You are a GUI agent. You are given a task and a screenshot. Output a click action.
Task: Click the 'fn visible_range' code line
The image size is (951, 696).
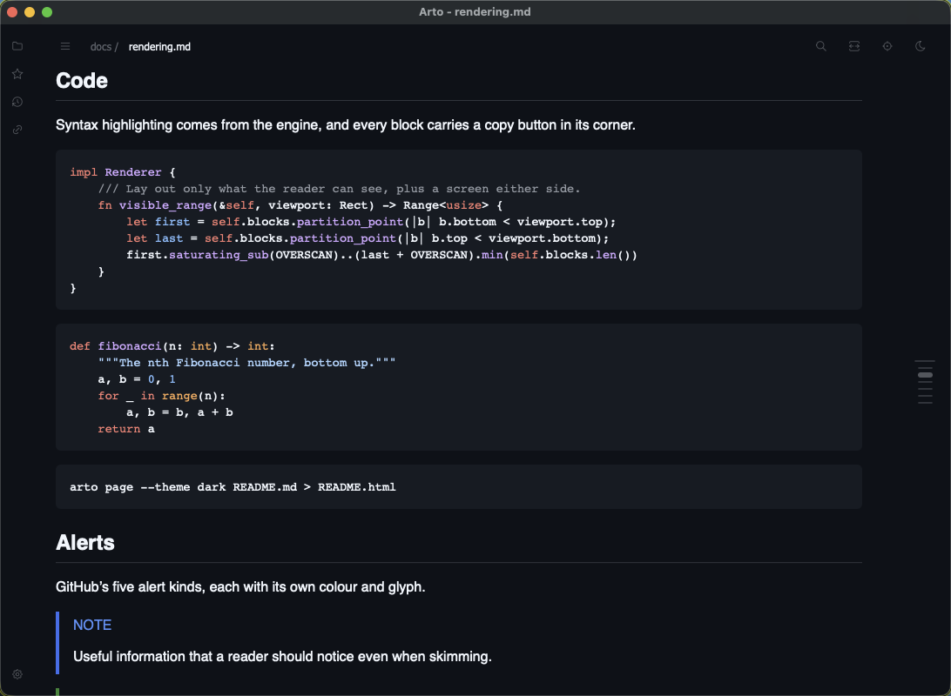pyautogui.click(x=300, y=205)
